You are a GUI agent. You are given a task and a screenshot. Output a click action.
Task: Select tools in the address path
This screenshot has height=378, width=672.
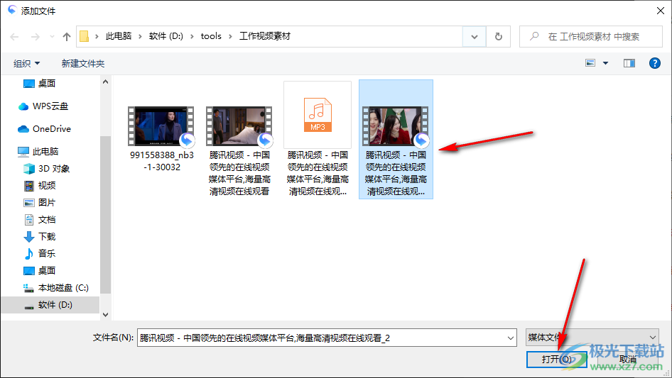pyautogui.click(x=211, y=36)
